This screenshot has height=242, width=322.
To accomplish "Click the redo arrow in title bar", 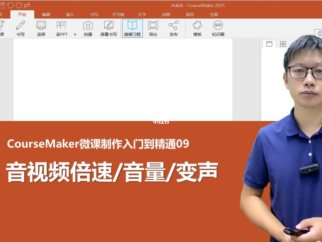I will 19,5.
